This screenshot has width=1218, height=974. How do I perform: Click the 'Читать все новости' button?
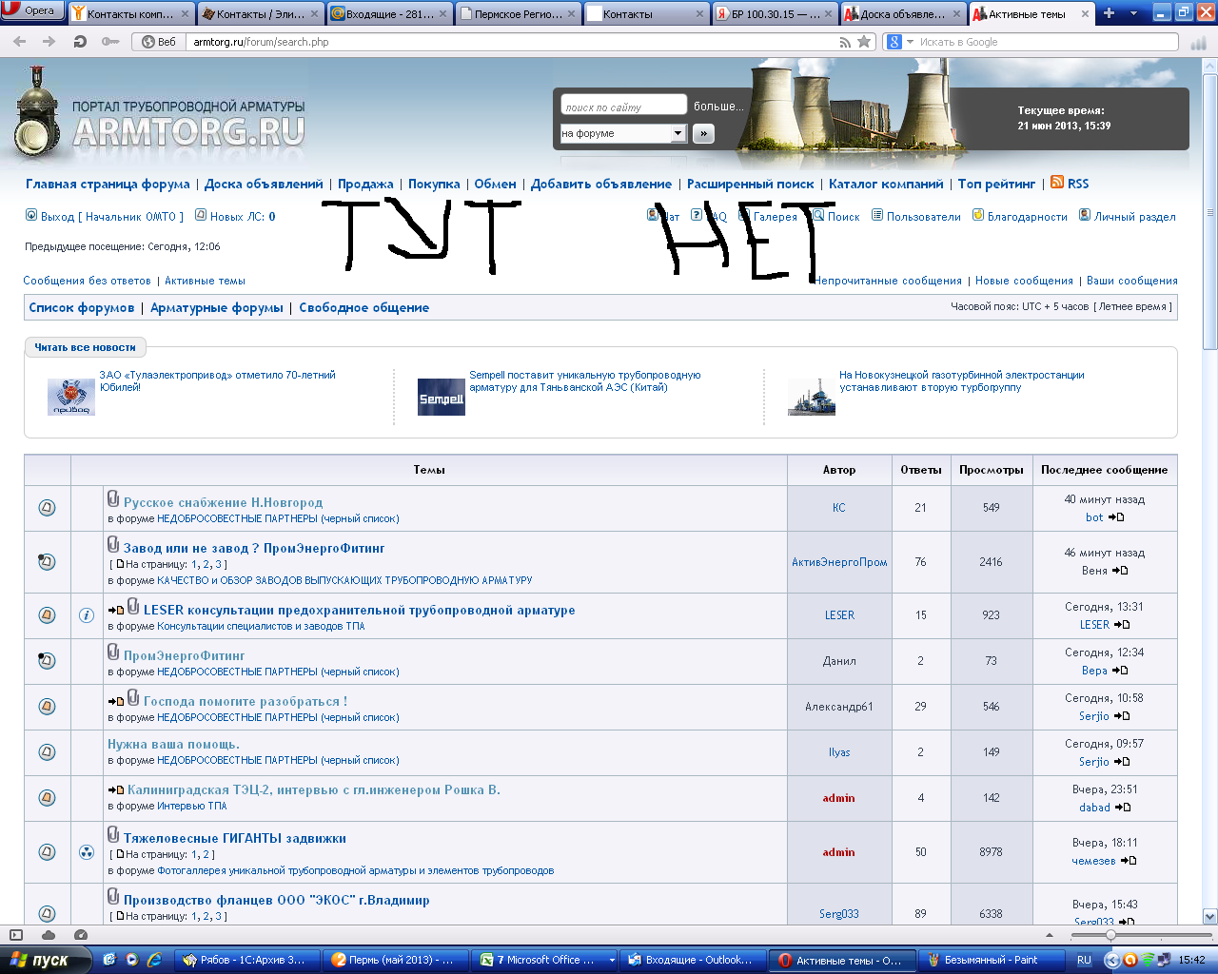click(85, 347)
